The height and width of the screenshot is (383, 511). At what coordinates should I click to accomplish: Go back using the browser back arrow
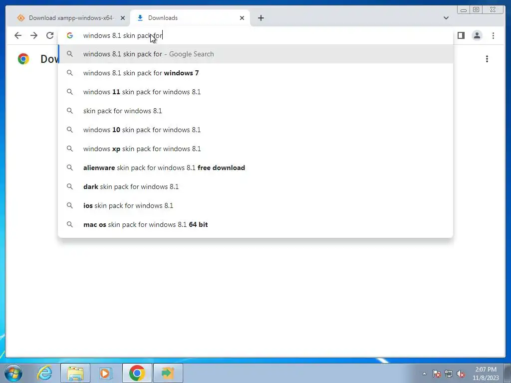point(18,35)
